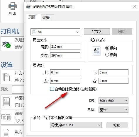Click the collate 1,2,3 pages icon
Image resolution: width=139 pixels, height=137 pixels.
[x=6, y=117]
